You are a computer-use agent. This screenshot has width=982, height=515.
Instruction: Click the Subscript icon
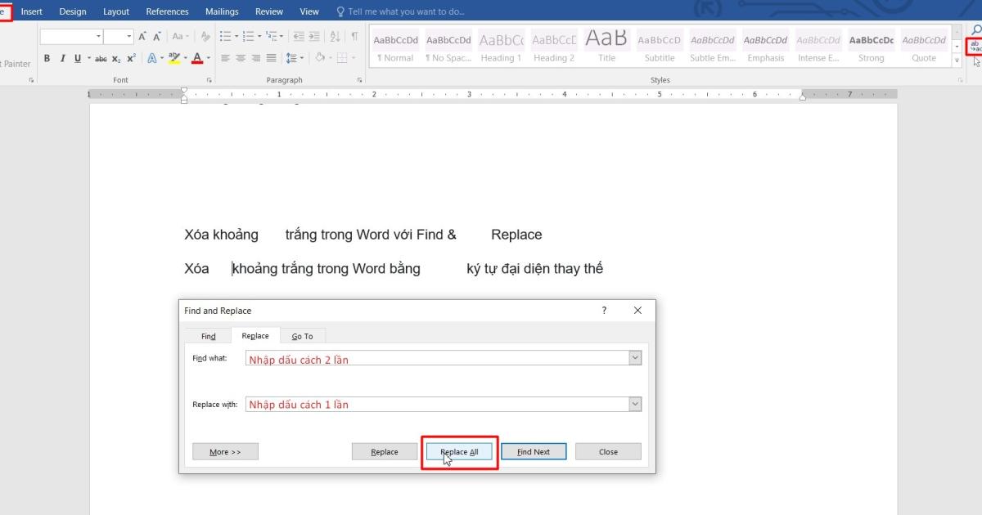pyautogui.click(x=116, y=59)
